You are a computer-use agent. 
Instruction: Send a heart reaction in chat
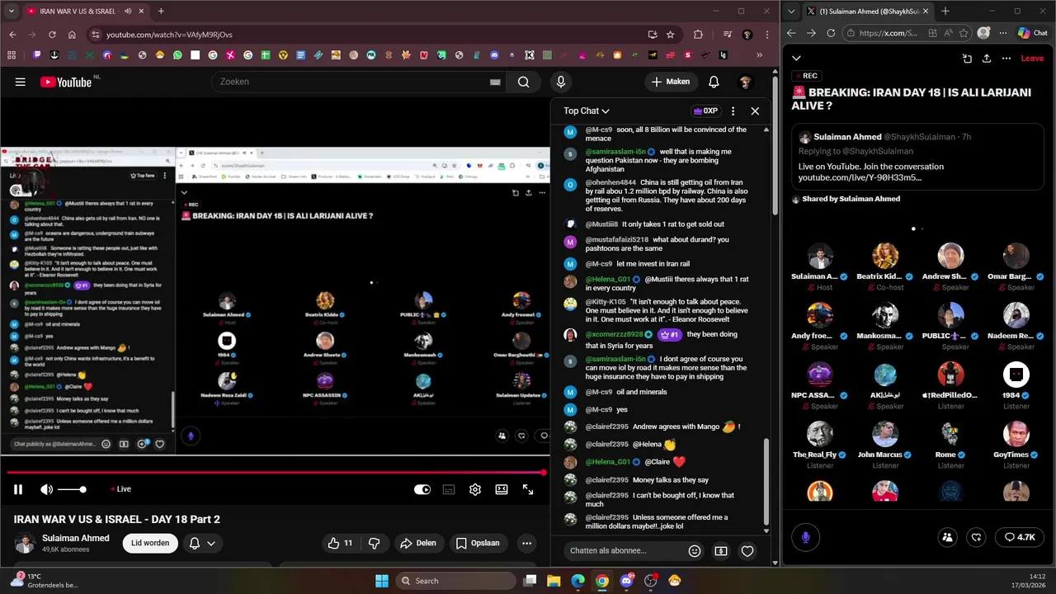pyautogui.click(x=747, y=551)
